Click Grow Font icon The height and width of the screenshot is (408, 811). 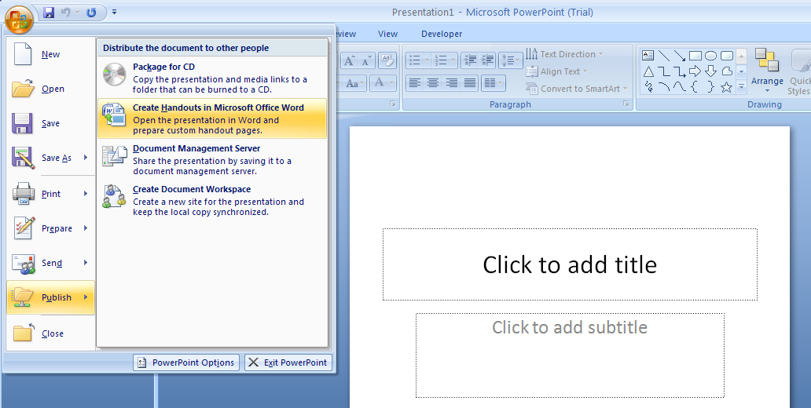(x=349, y=61)
